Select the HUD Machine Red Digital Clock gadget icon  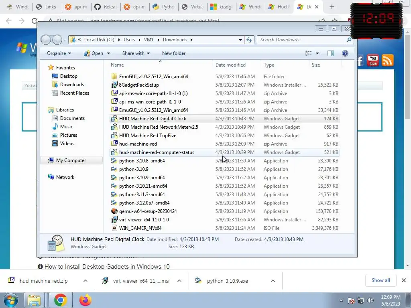(x=114, y=119)
